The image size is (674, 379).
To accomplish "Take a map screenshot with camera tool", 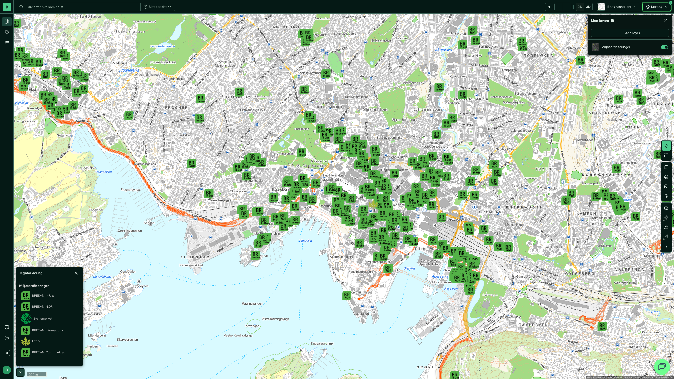I will pos(666,186).
